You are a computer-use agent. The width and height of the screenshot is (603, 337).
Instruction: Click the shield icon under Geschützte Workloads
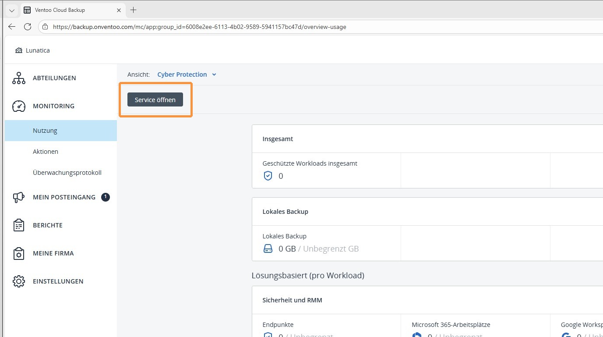pyautogui.click(x=268, y=176)
